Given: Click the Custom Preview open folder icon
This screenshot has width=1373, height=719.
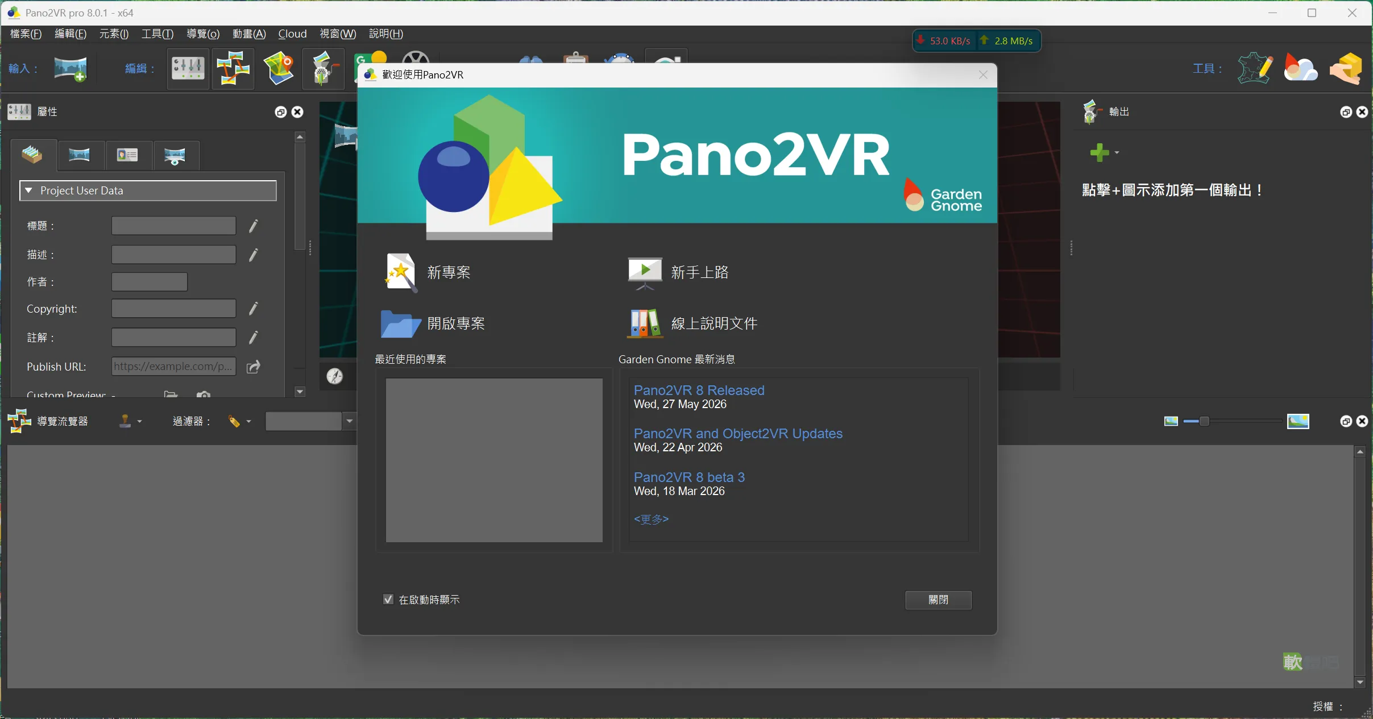Looking at the screenshot, I should [171, 394].
